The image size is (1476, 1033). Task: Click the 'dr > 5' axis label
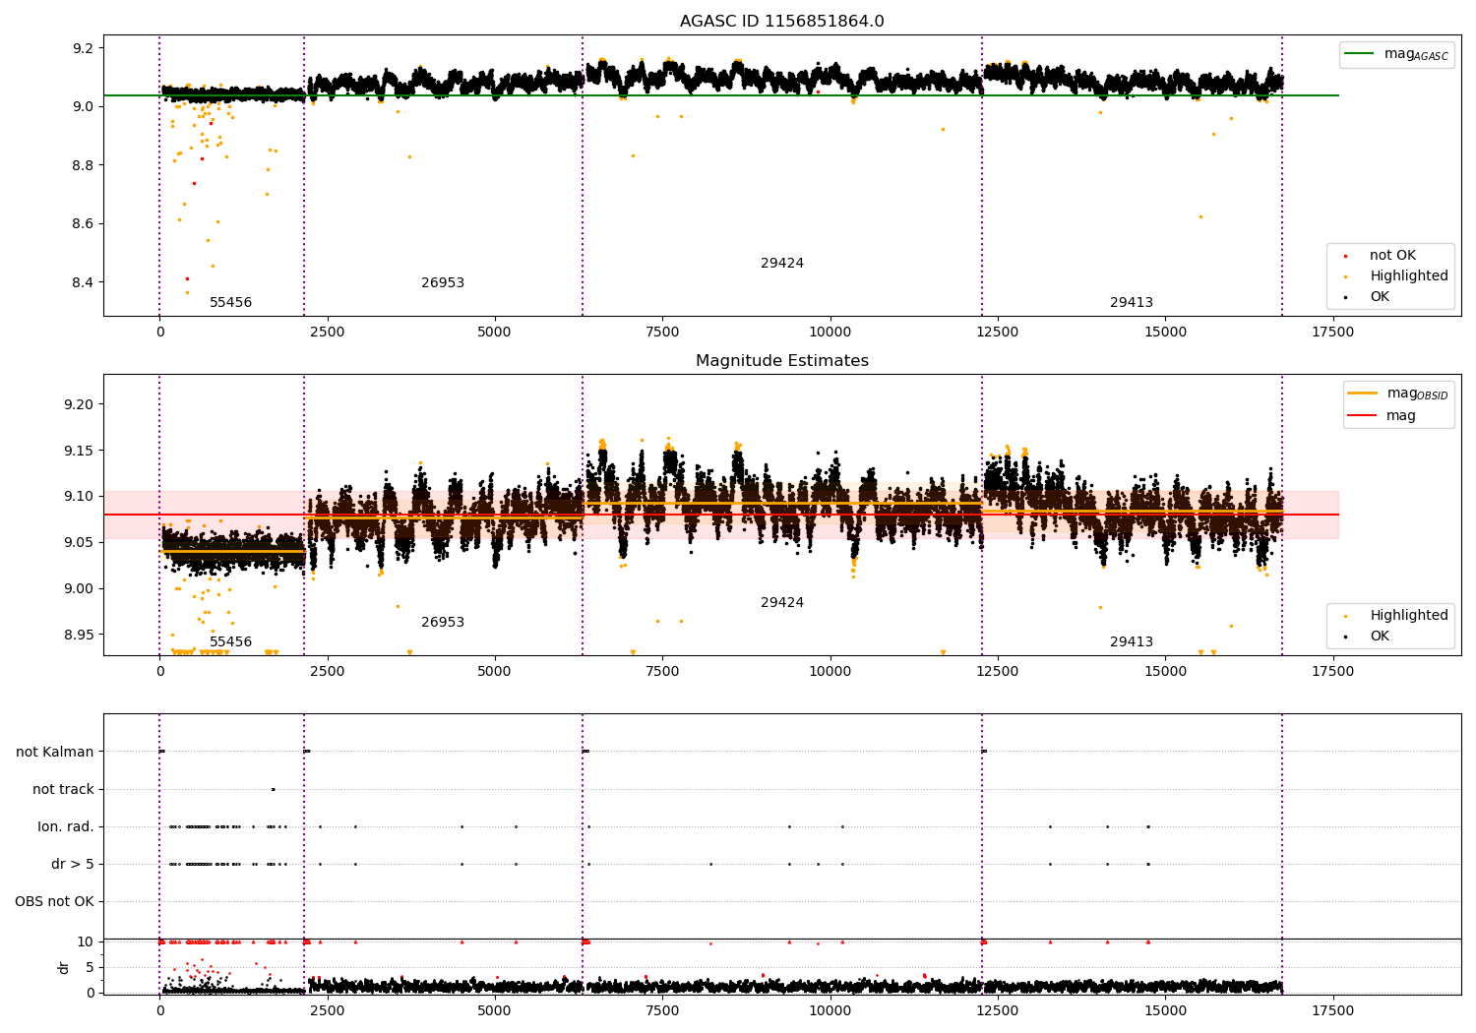tap(73, 864)
